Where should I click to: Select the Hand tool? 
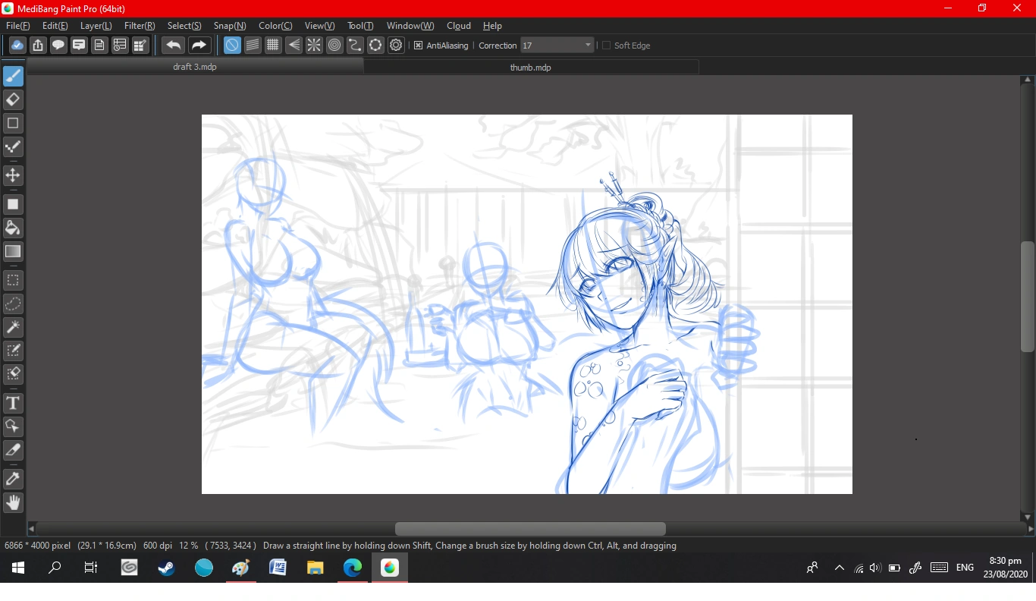point(13,502)
